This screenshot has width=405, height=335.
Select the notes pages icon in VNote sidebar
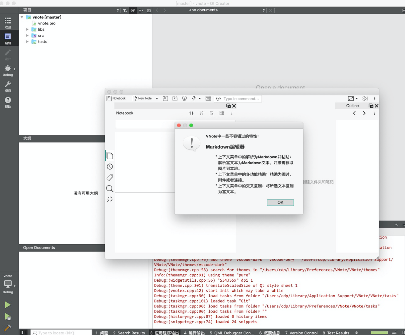110,156
